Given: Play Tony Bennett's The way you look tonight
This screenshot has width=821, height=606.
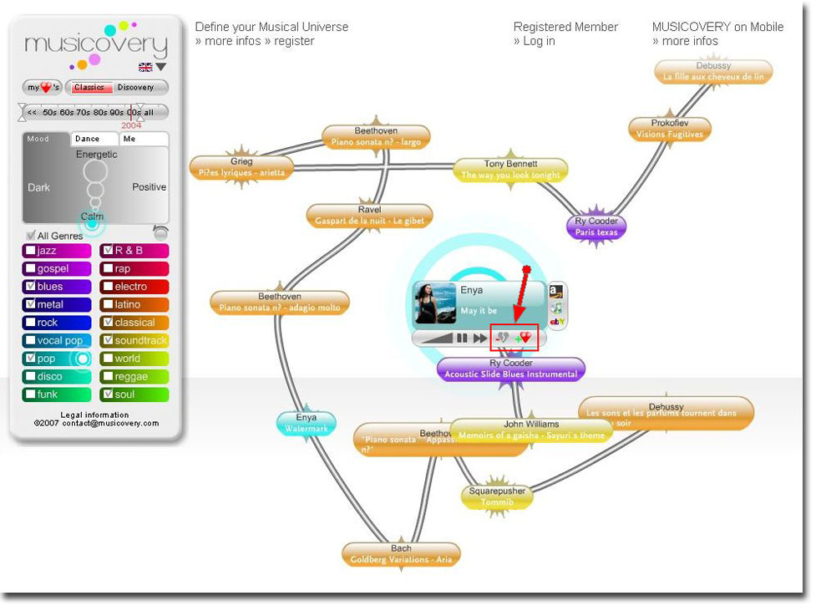Looking at the screenshot, I should pos(510,170).
